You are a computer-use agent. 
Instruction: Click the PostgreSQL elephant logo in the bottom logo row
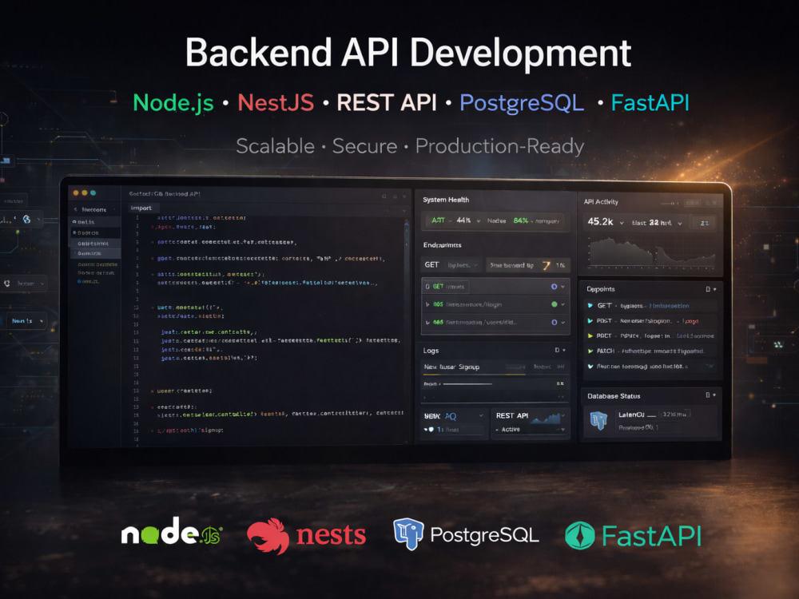click(408, 534)
